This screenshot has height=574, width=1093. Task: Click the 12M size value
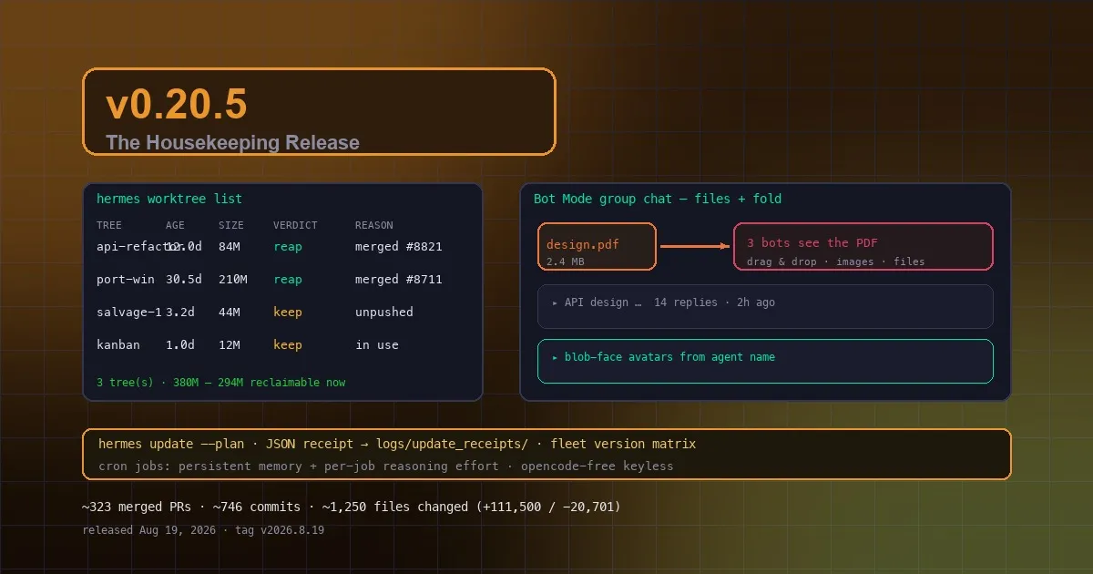coord(230,345)
